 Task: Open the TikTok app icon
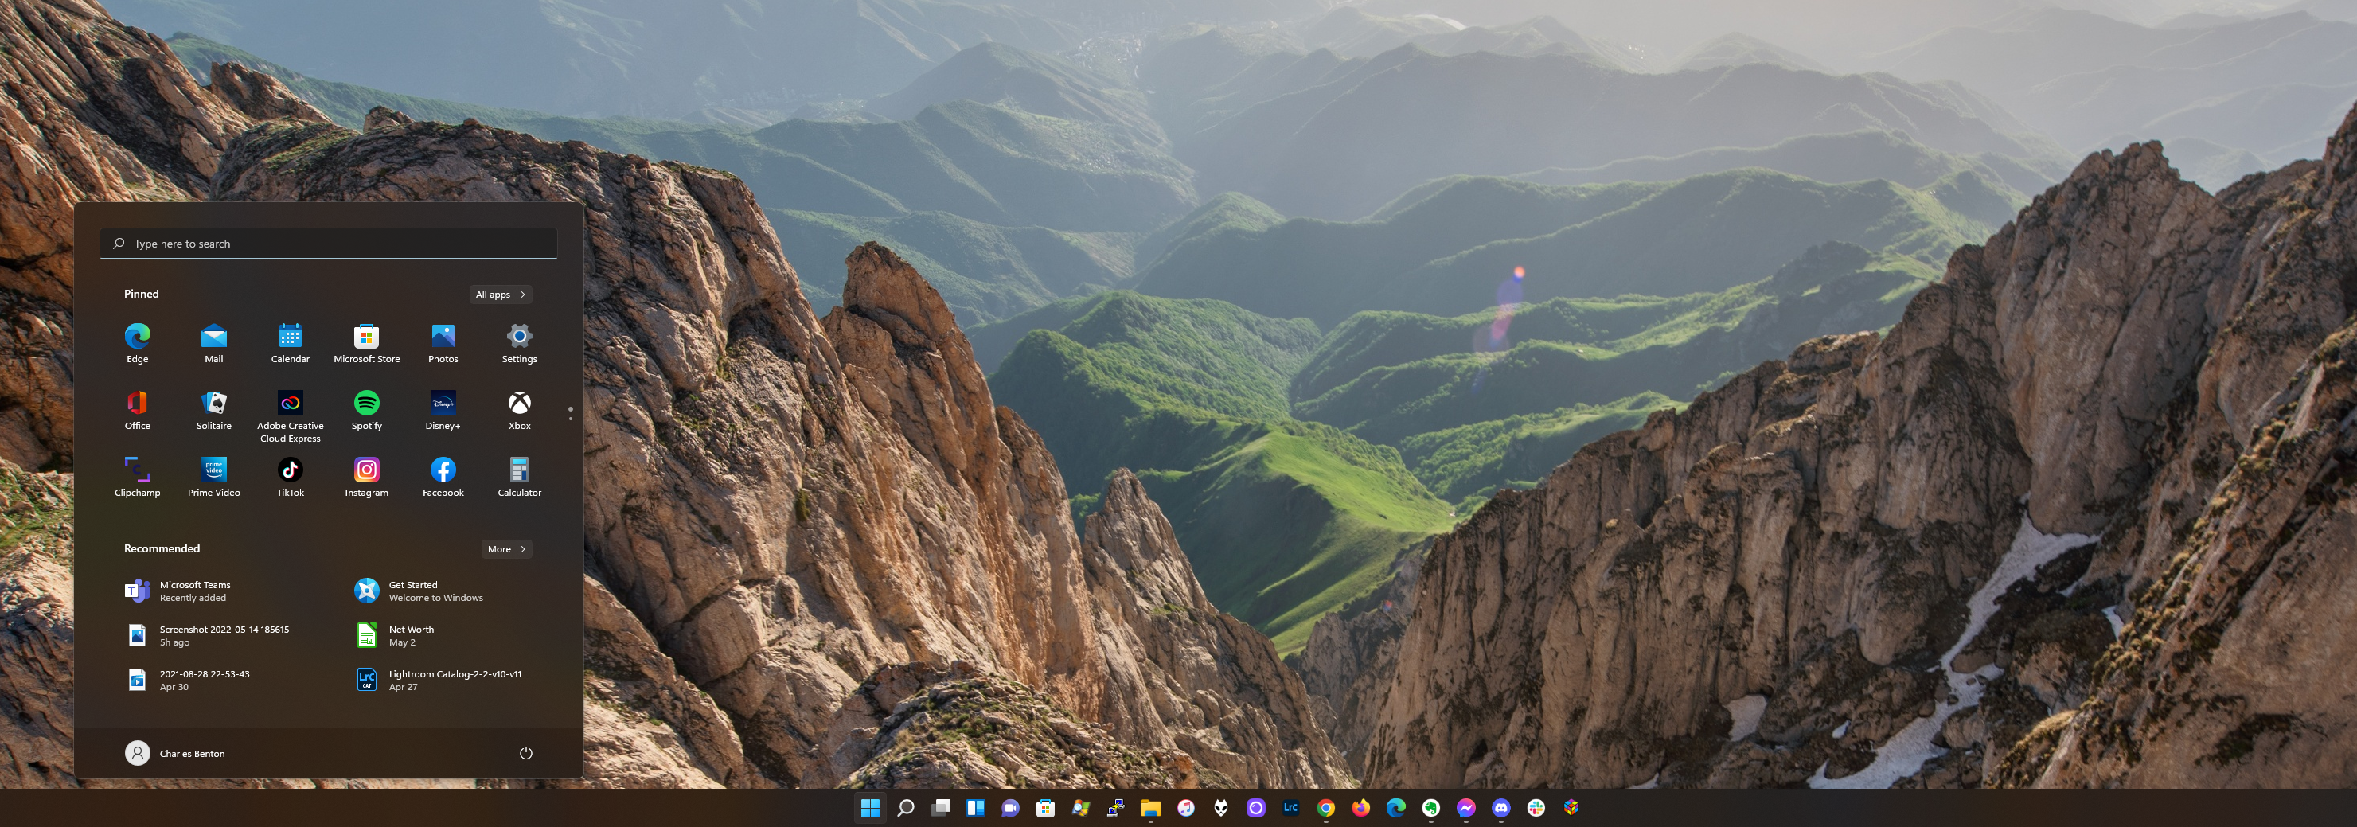290,470
